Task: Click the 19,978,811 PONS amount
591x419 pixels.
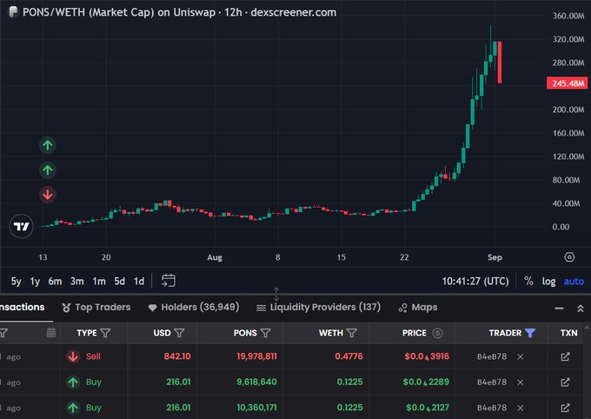Action: [x=256, y=356]
